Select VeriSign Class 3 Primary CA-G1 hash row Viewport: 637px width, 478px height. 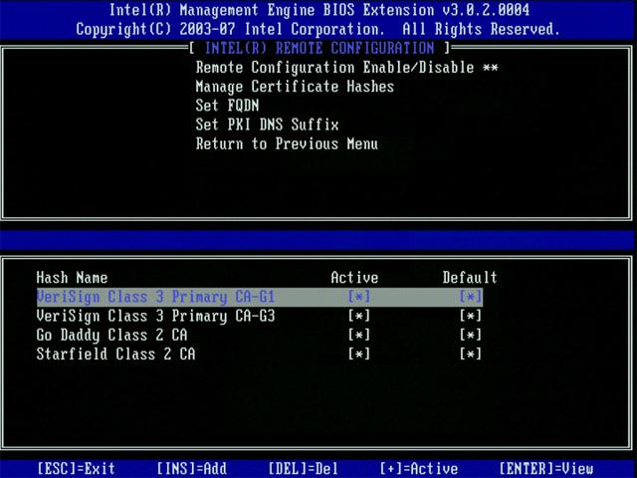[260, 297]
